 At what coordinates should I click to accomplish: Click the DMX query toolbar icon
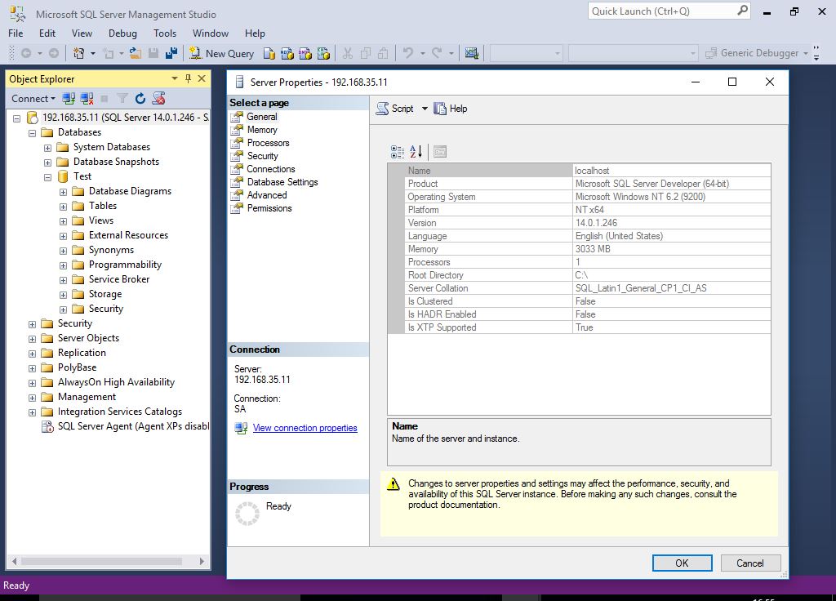[x=305, y=53]
